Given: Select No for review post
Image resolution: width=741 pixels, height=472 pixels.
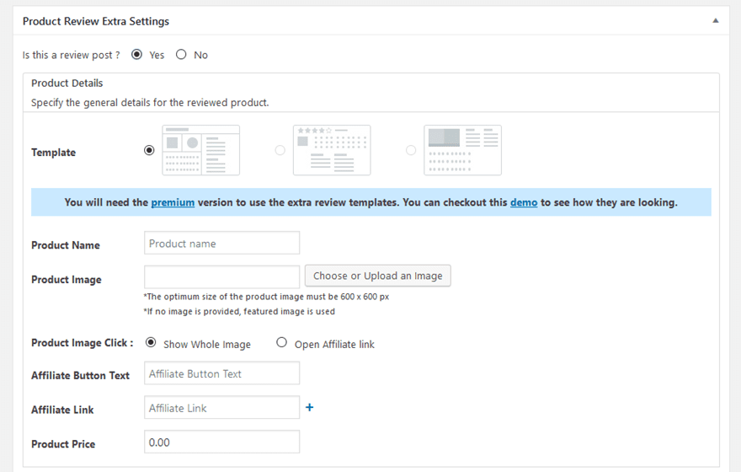Looking at the screenshot, I should coord(181,55).
